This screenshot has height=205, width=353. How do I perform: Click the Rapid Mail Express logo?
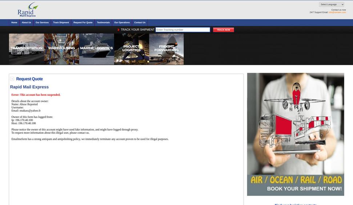(28, 9)
